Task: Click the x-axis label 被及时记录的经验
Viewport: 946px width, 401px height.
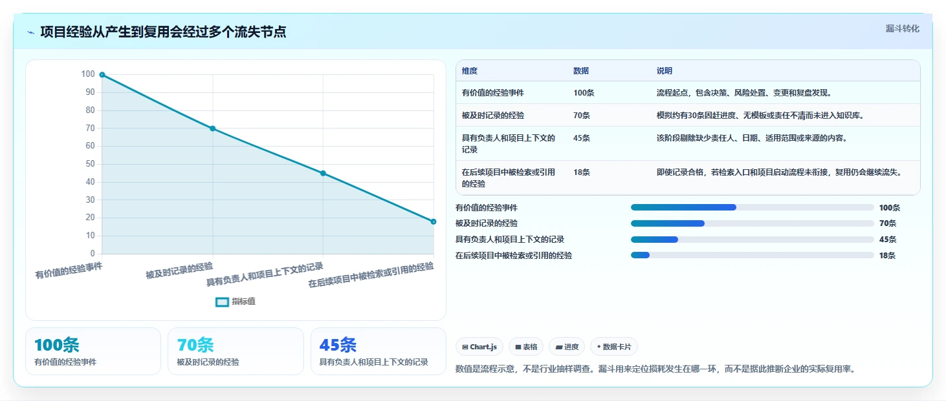Action: [x=179, y=270]
